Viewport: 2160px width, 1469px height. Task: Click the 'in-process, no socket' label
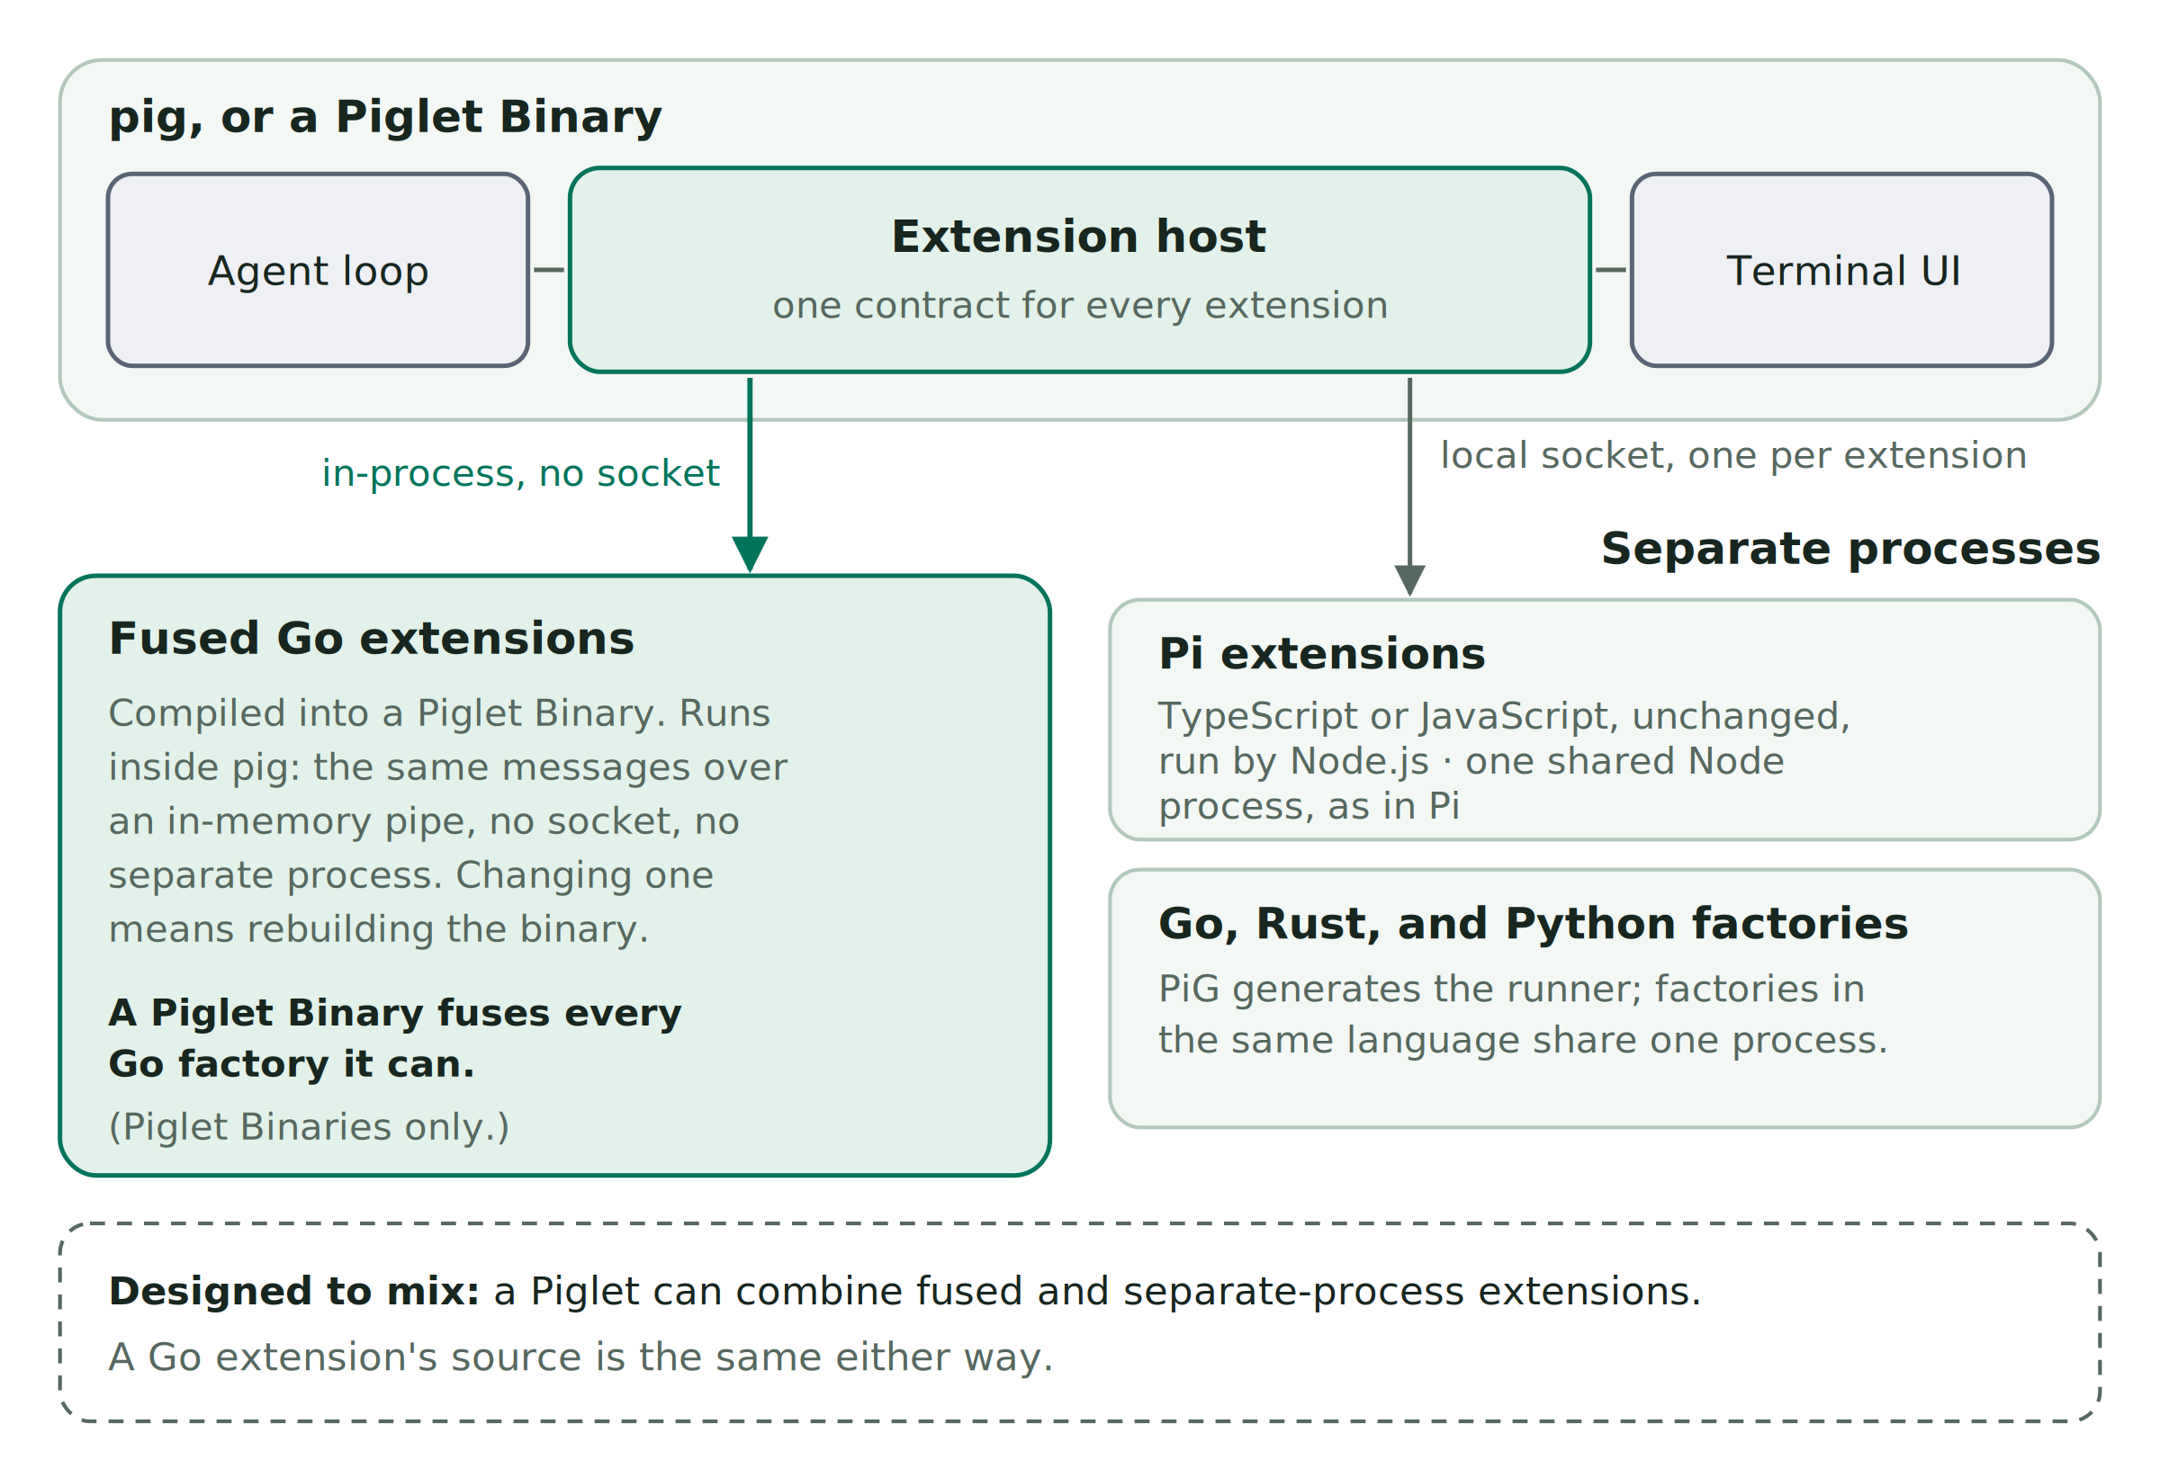pyautogui.click(x=520, y=474)
